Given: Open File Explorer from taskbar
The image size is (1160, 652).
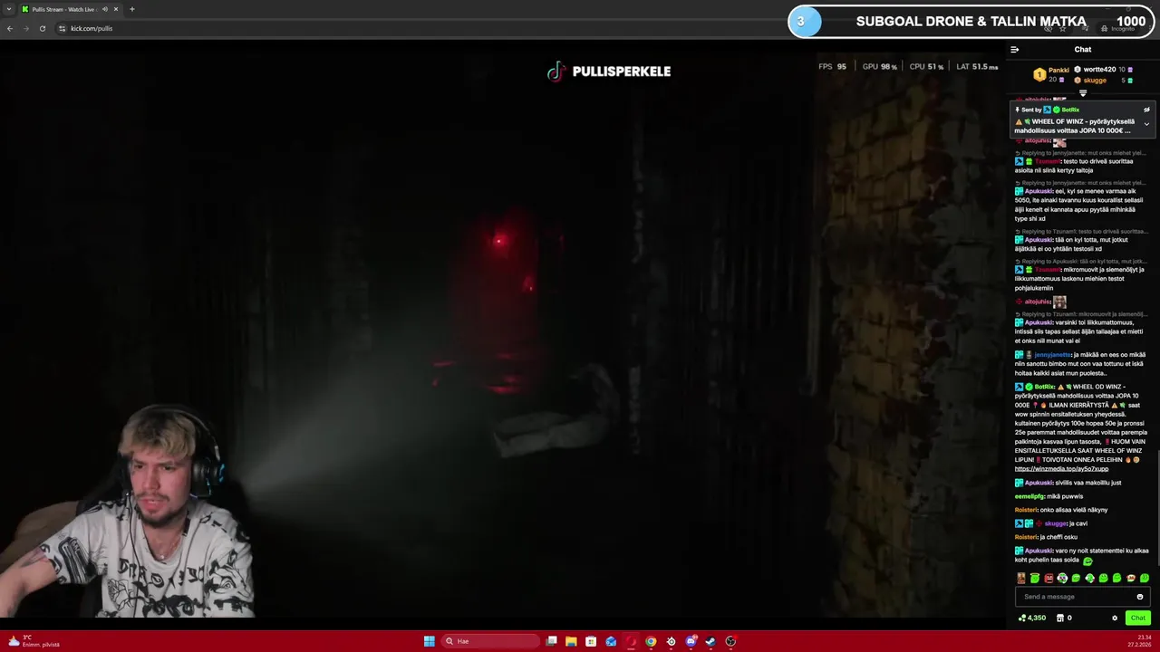Looking at the screenshot, I should [x=571, y=641].
